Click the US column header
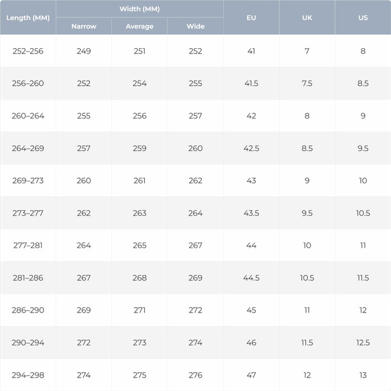Viewport: 391px width, 391px height. [x=363, y=17]
